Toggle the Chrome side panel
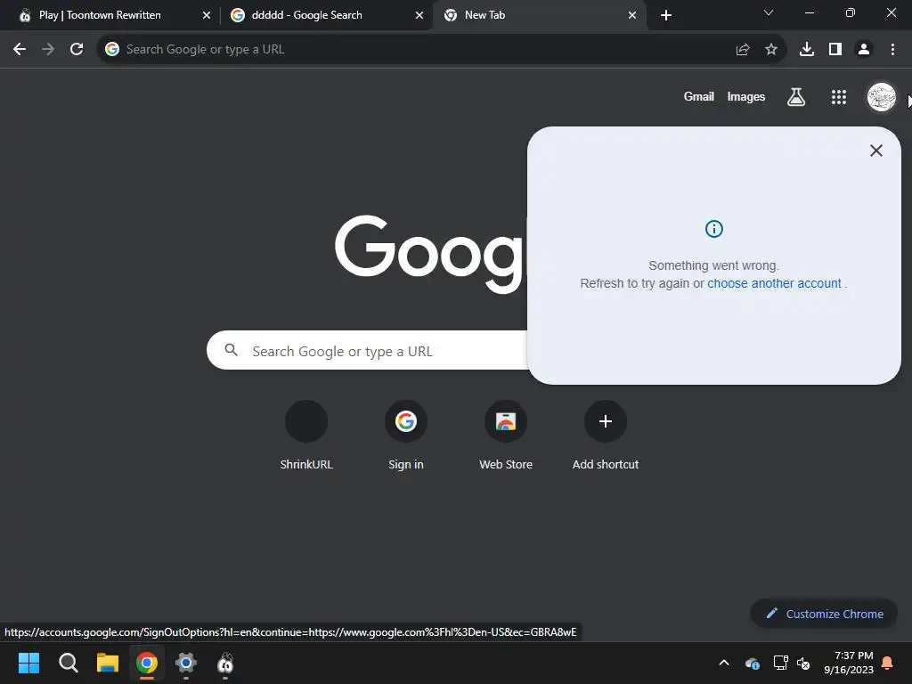 [x=835, y=50]
